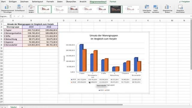Screen dimensions: 192x108
Task: Open Diagrammelement hinzufügen dropdown arrow
Action: (10, 7)
